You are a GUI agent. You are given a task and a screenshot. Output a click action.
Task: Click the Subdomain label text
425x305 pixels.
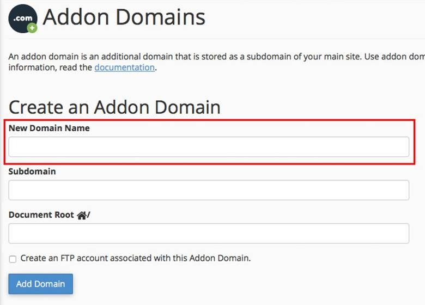pos(32,172)
